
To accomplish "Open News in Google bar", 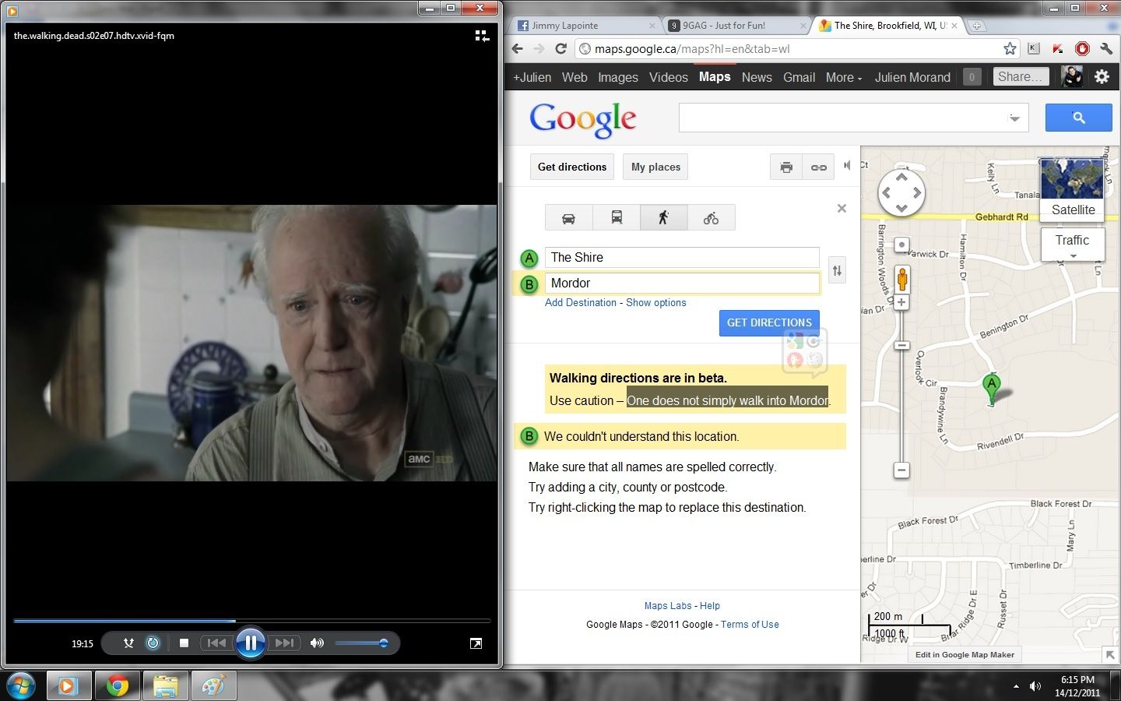I will 757,77.
